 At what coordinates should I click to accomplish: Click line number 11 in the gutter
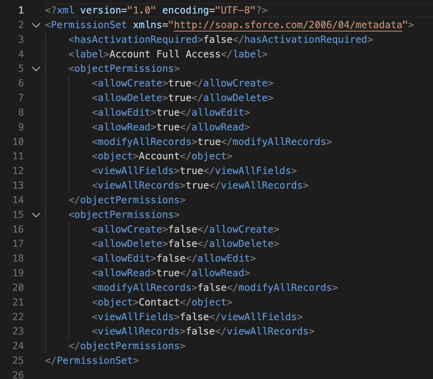coord(18,156)
